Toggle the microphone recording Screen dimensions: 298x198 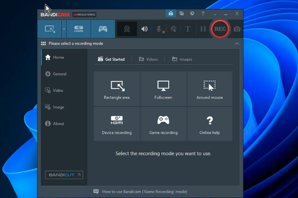(x=159, y=29)
